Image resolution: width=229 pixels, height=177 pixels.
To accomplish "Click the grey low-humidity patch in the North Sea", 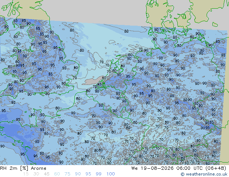I will [x=93, y=81].
